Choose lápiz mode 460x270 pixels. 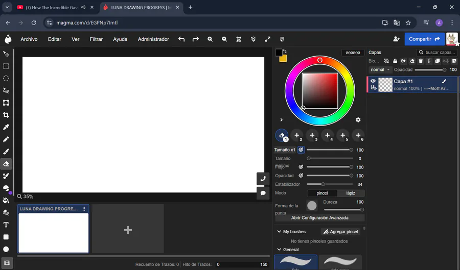click(351, 193)
